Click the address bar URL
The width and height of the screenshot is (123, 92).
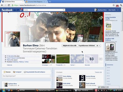click(x=30, y=5)
